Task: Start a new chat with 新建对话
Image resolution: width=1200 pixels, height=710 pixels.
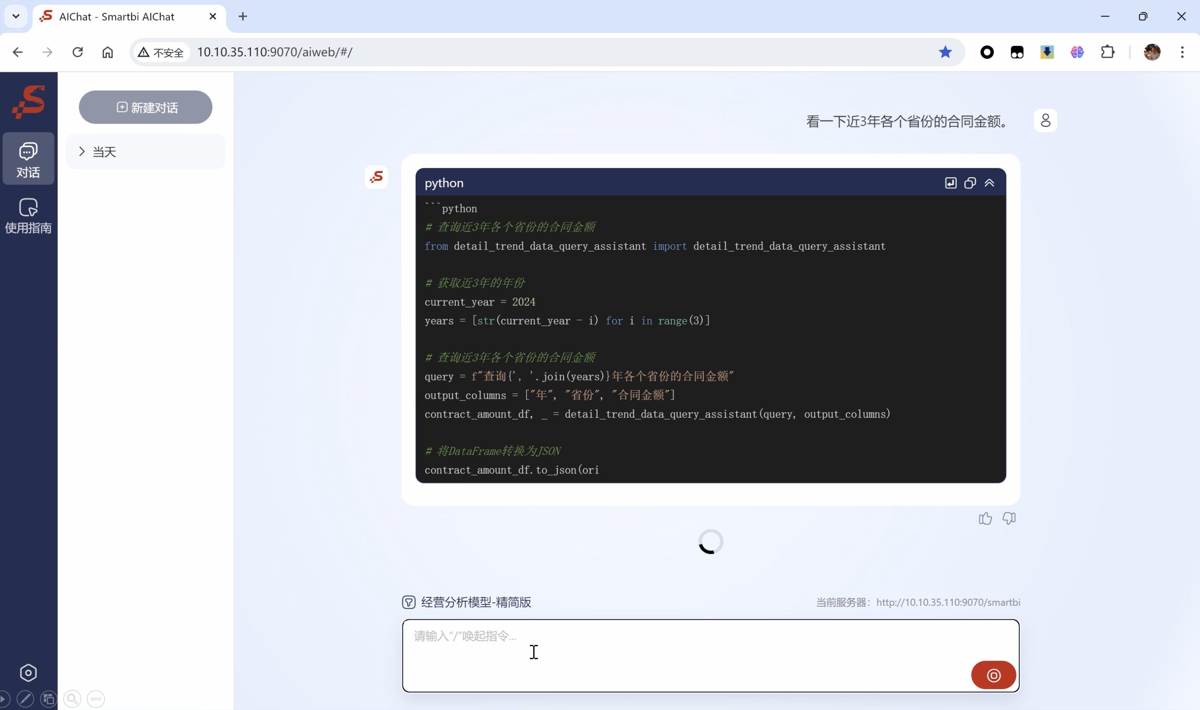Action: click(x=146, y=107)
